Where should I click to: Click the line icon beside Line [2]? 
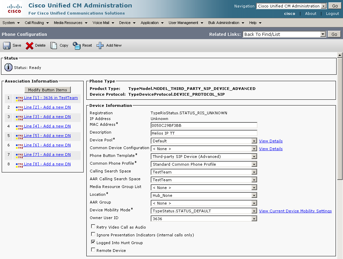pos(19,108)
